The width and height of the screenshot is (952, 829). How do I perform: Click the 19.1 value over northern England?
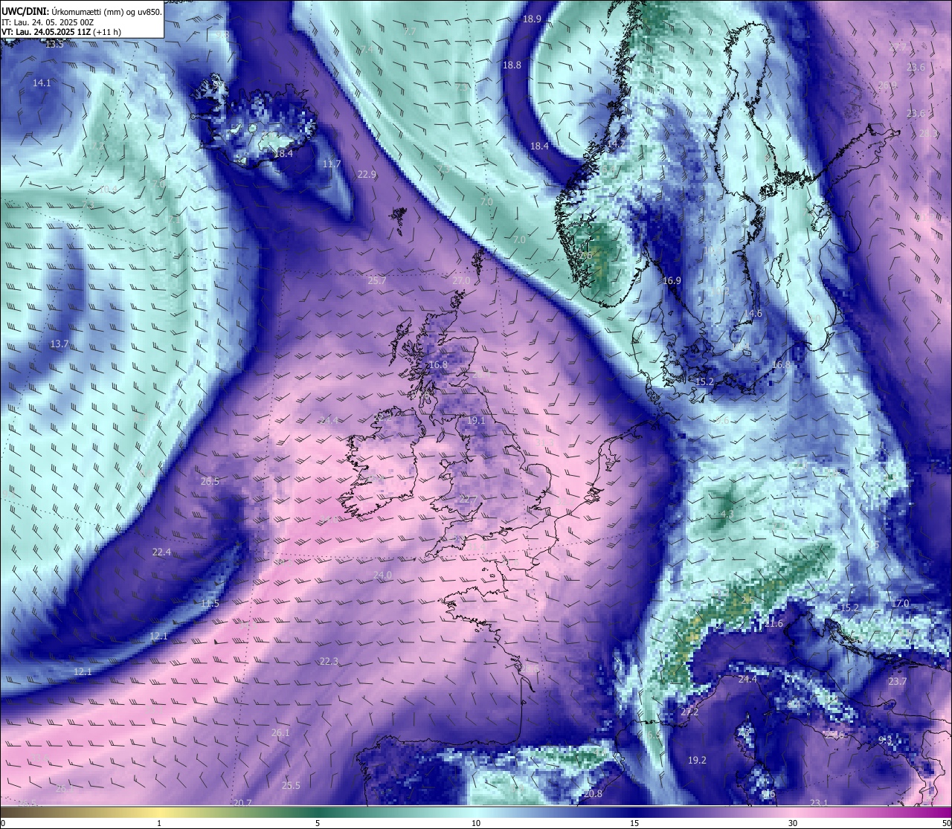(x=476, y=421)
